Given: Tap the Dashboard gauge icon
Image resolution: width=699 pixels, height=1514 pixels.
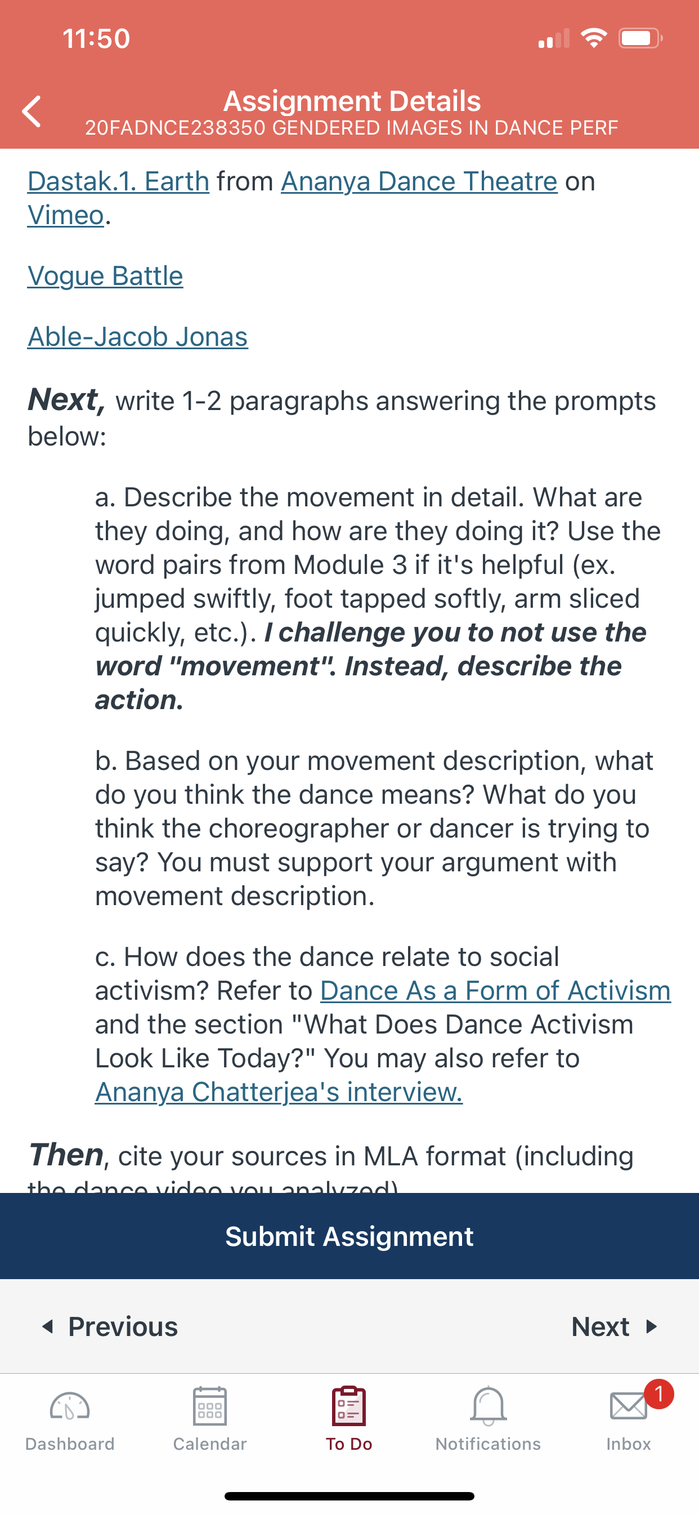Looking at the screenshot, I should coord(70,1406).
